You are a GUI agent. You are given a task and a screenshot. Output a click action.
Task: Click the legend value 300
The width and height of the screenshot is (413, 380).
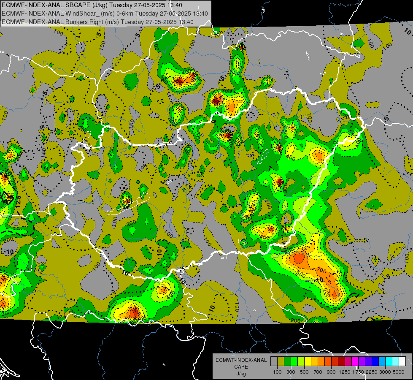click(291, 372)
